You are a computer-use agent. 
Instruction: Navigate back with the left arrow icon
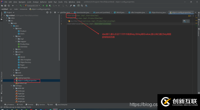coord(13,5)
